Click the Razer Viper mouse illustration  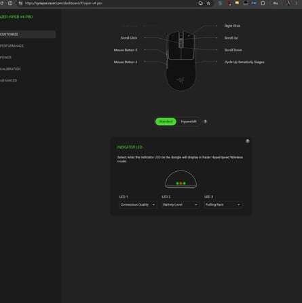pos(181,60)
